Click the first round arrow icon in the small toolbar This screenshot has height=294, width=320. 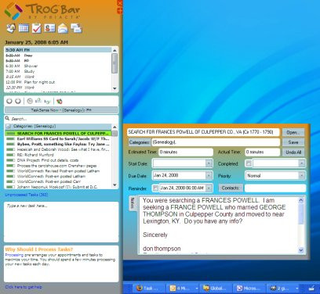pyautogui.click(x=9, y=101)
